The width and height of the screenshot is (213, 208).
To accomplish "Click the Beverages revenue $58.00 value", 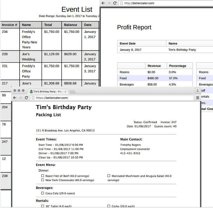I will point(152,85).
